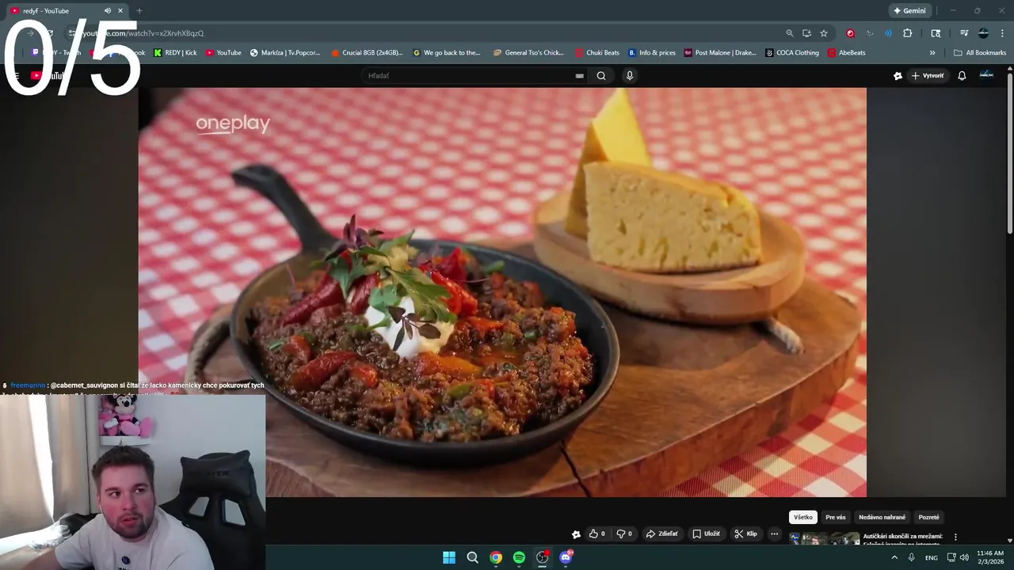
Task: Like the video with thumbs up
Action: pyautogui.click(x=597, y=534)
